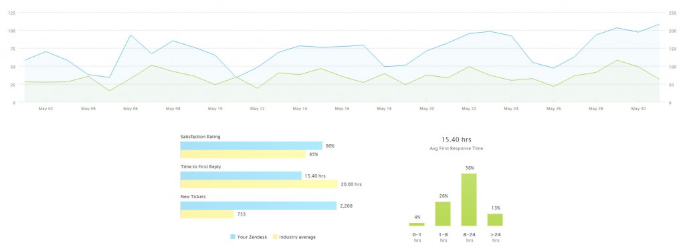The image size is (685, 249).
Task: Click the blue Your Zendesk legend swatch
Action: pos(232,237)
